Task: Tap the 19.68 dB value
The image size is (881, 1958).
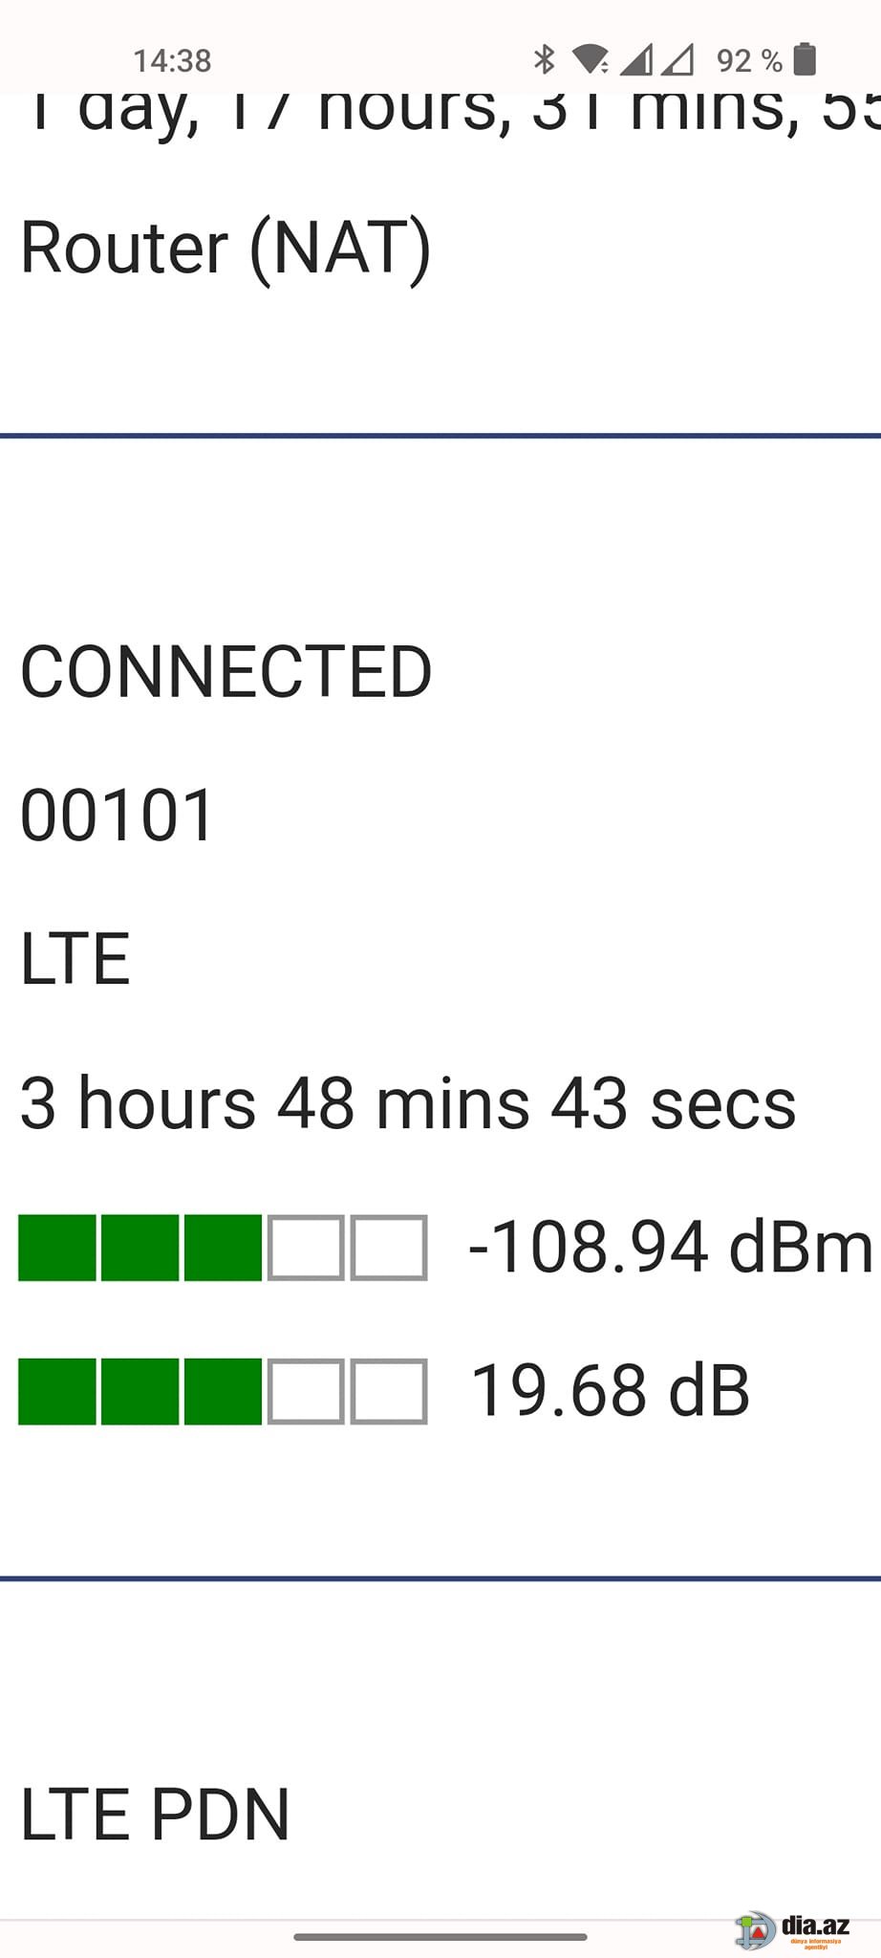Action: tap(611, 1390)
